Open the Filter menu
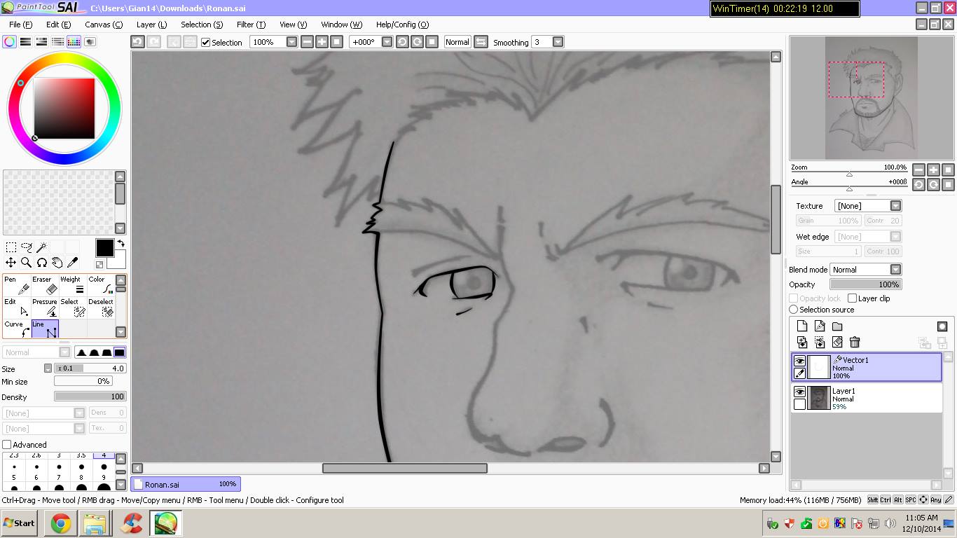The width and height of the screenshot is (957, 538). tap(251, 25)
